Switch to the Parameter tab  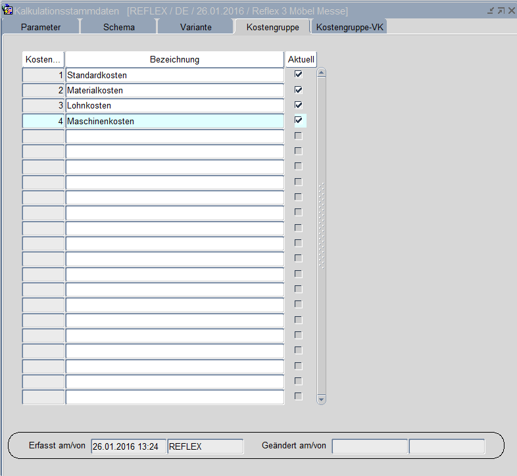[41, 27]
